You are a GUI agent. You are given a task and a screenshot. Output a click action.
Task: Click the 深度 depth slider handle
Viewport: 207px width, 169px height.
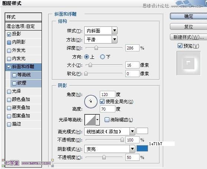(x=96, y=48)
